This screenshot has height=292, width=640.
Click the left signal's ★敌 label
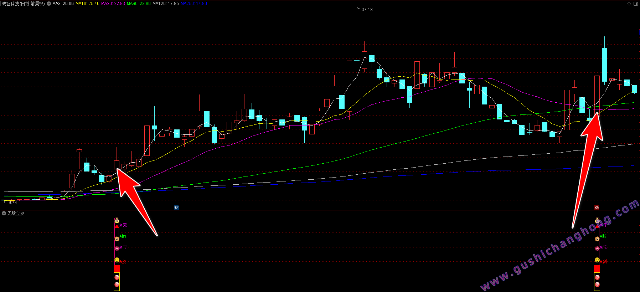(123, 236)
